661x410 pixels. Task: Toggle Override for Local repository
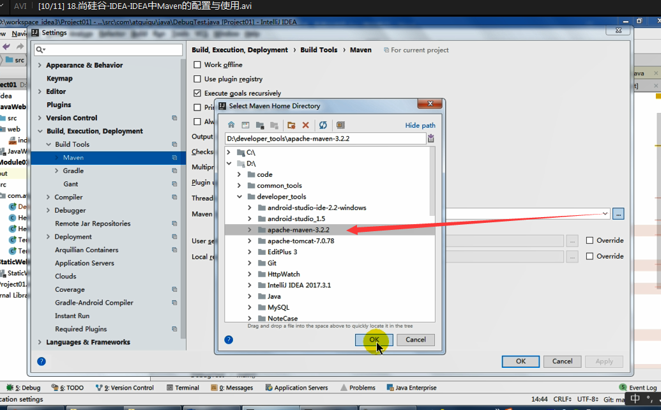[589, 256]
